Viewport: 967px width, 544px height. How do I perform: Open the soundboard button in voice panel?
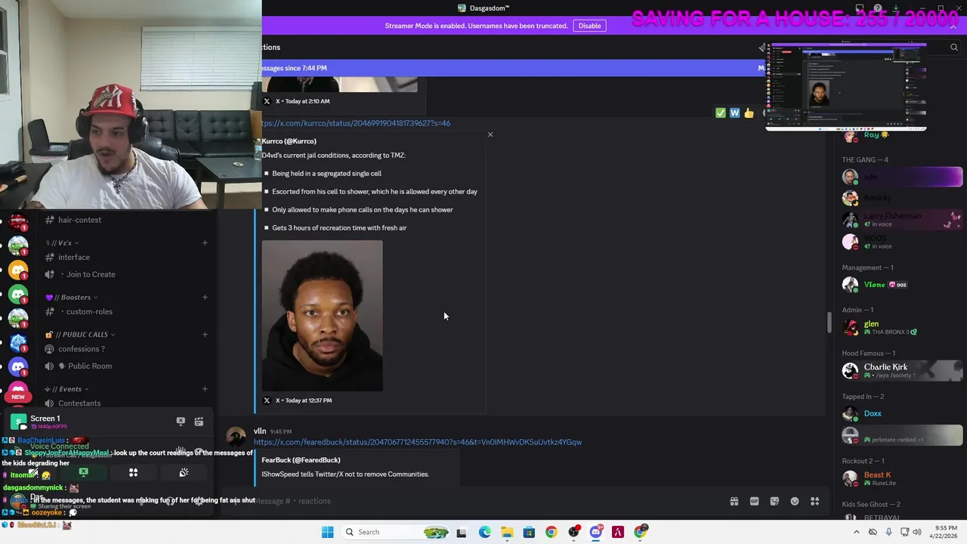pyautogui.click(x=184, y=472)
